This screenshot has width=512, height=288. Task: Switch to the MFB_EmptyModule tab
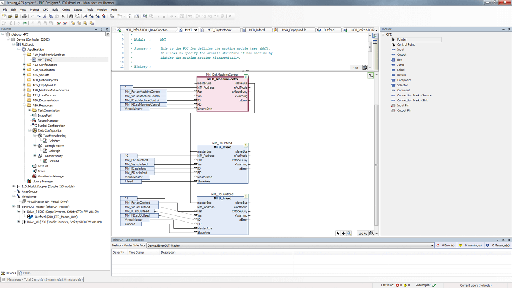click(x=219, y=30)
